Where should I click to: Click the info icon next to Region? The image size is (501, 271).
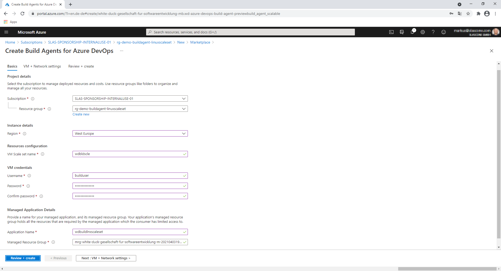(25, 134)
